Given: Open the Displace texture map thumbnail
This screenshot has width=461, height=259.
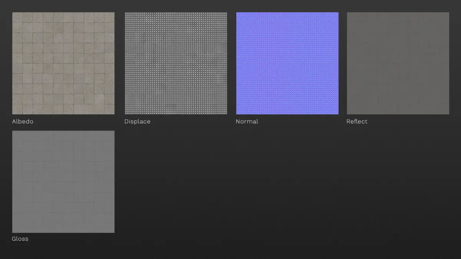Looking at the screenshot, I should pyautogui.click(x=176, y=63).
